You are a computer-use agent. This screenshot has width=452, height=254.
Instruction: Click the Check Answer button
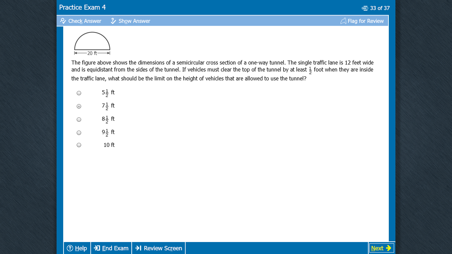[x=81, y=21]
